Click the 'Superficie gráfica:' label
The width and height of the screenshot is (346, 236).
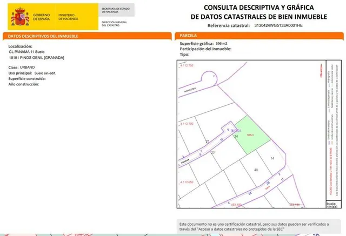pyautogui.click(x=197, y=44)
